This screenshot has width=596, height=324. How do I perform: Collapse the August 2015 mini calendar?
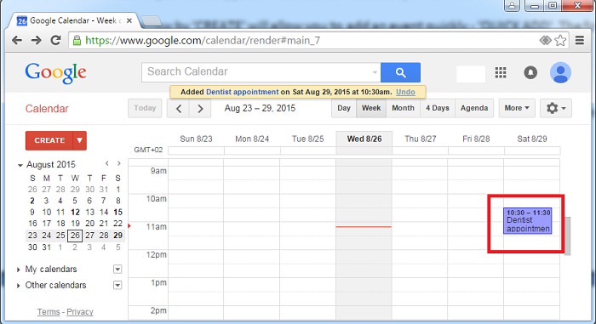click(x=20, y=165)
